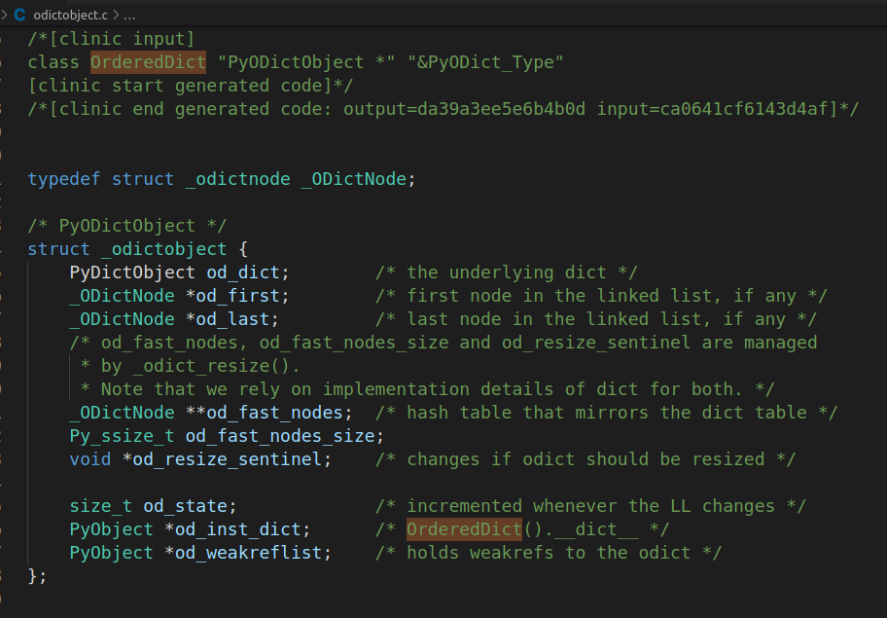Click Py_ssize_t type name
The width and height of the screenshot is (887, 618).
point(122,436)
